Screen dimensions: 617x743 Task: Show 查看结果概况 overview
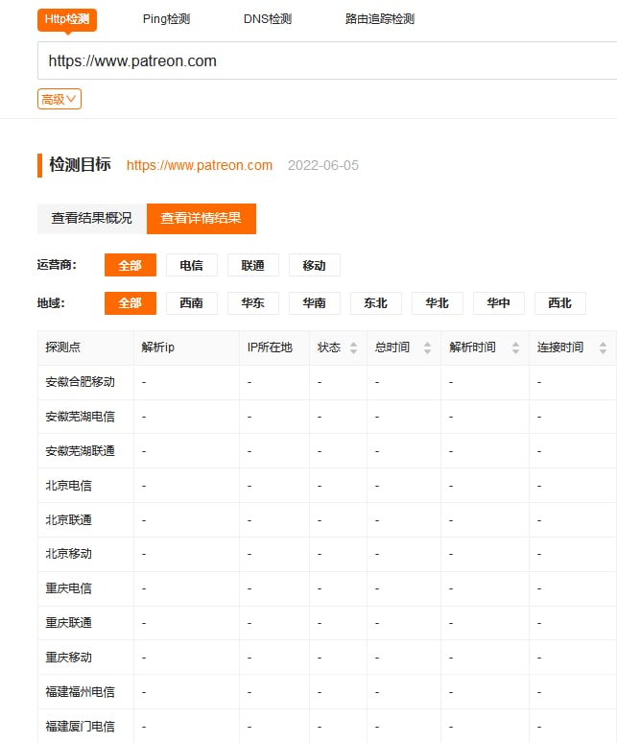[92, 218]
